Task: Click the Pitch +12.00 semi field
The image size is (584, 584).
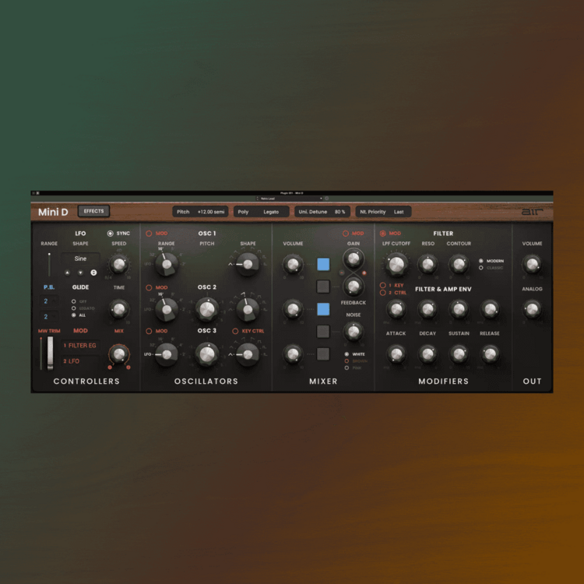Action: (x=200, y=212)
